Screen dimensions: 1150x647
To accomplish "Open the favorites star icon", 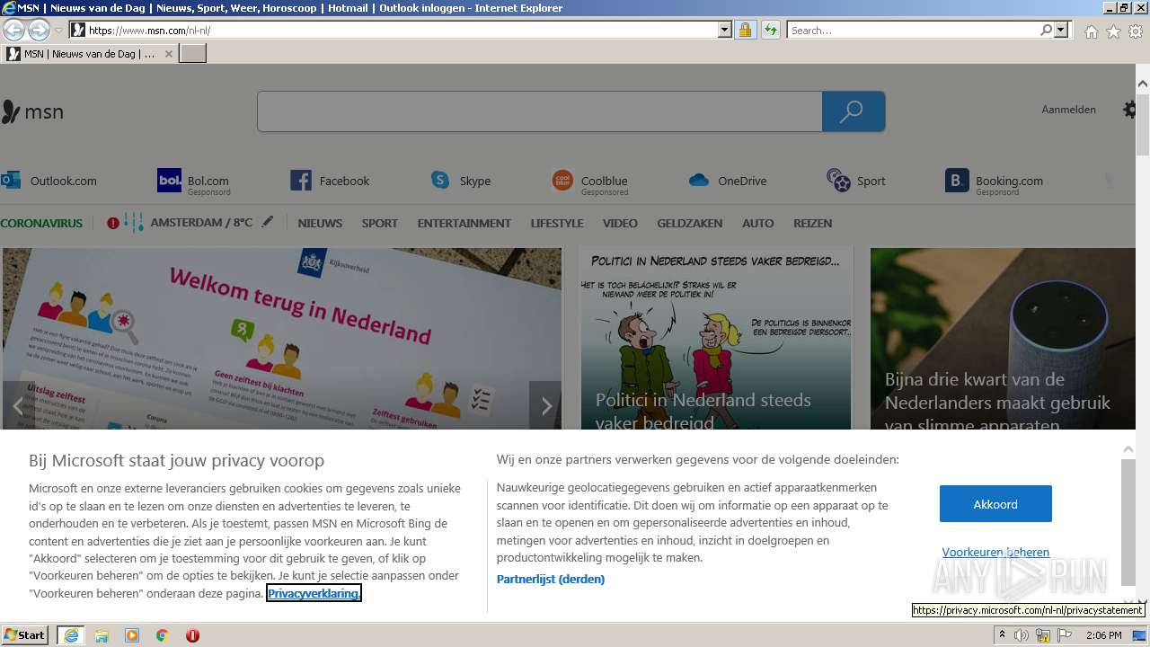I will (x=1113, y=31).
